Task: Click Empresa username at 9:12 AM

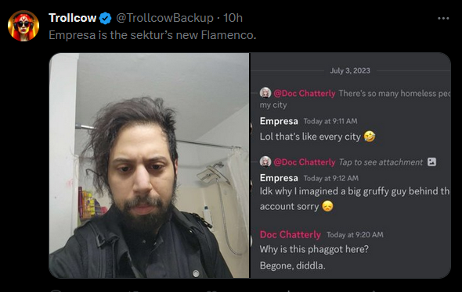Action: [279, 178]
